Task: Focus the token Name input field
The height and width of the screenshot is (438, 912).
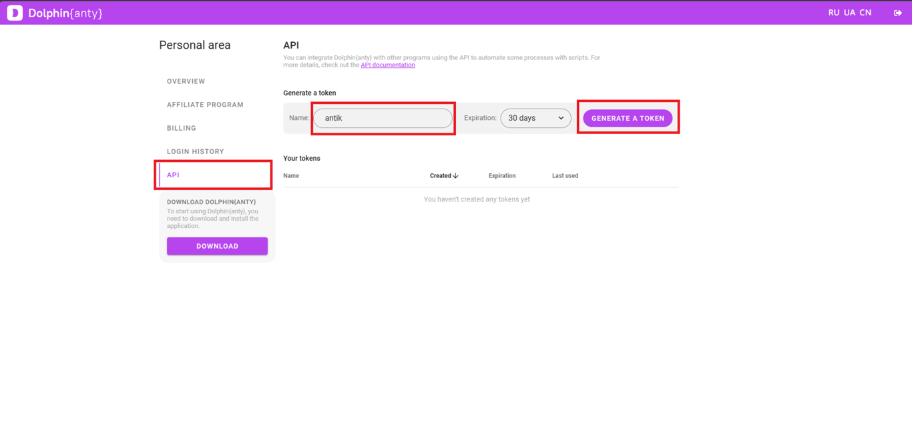Action: [x=383, y=118]
